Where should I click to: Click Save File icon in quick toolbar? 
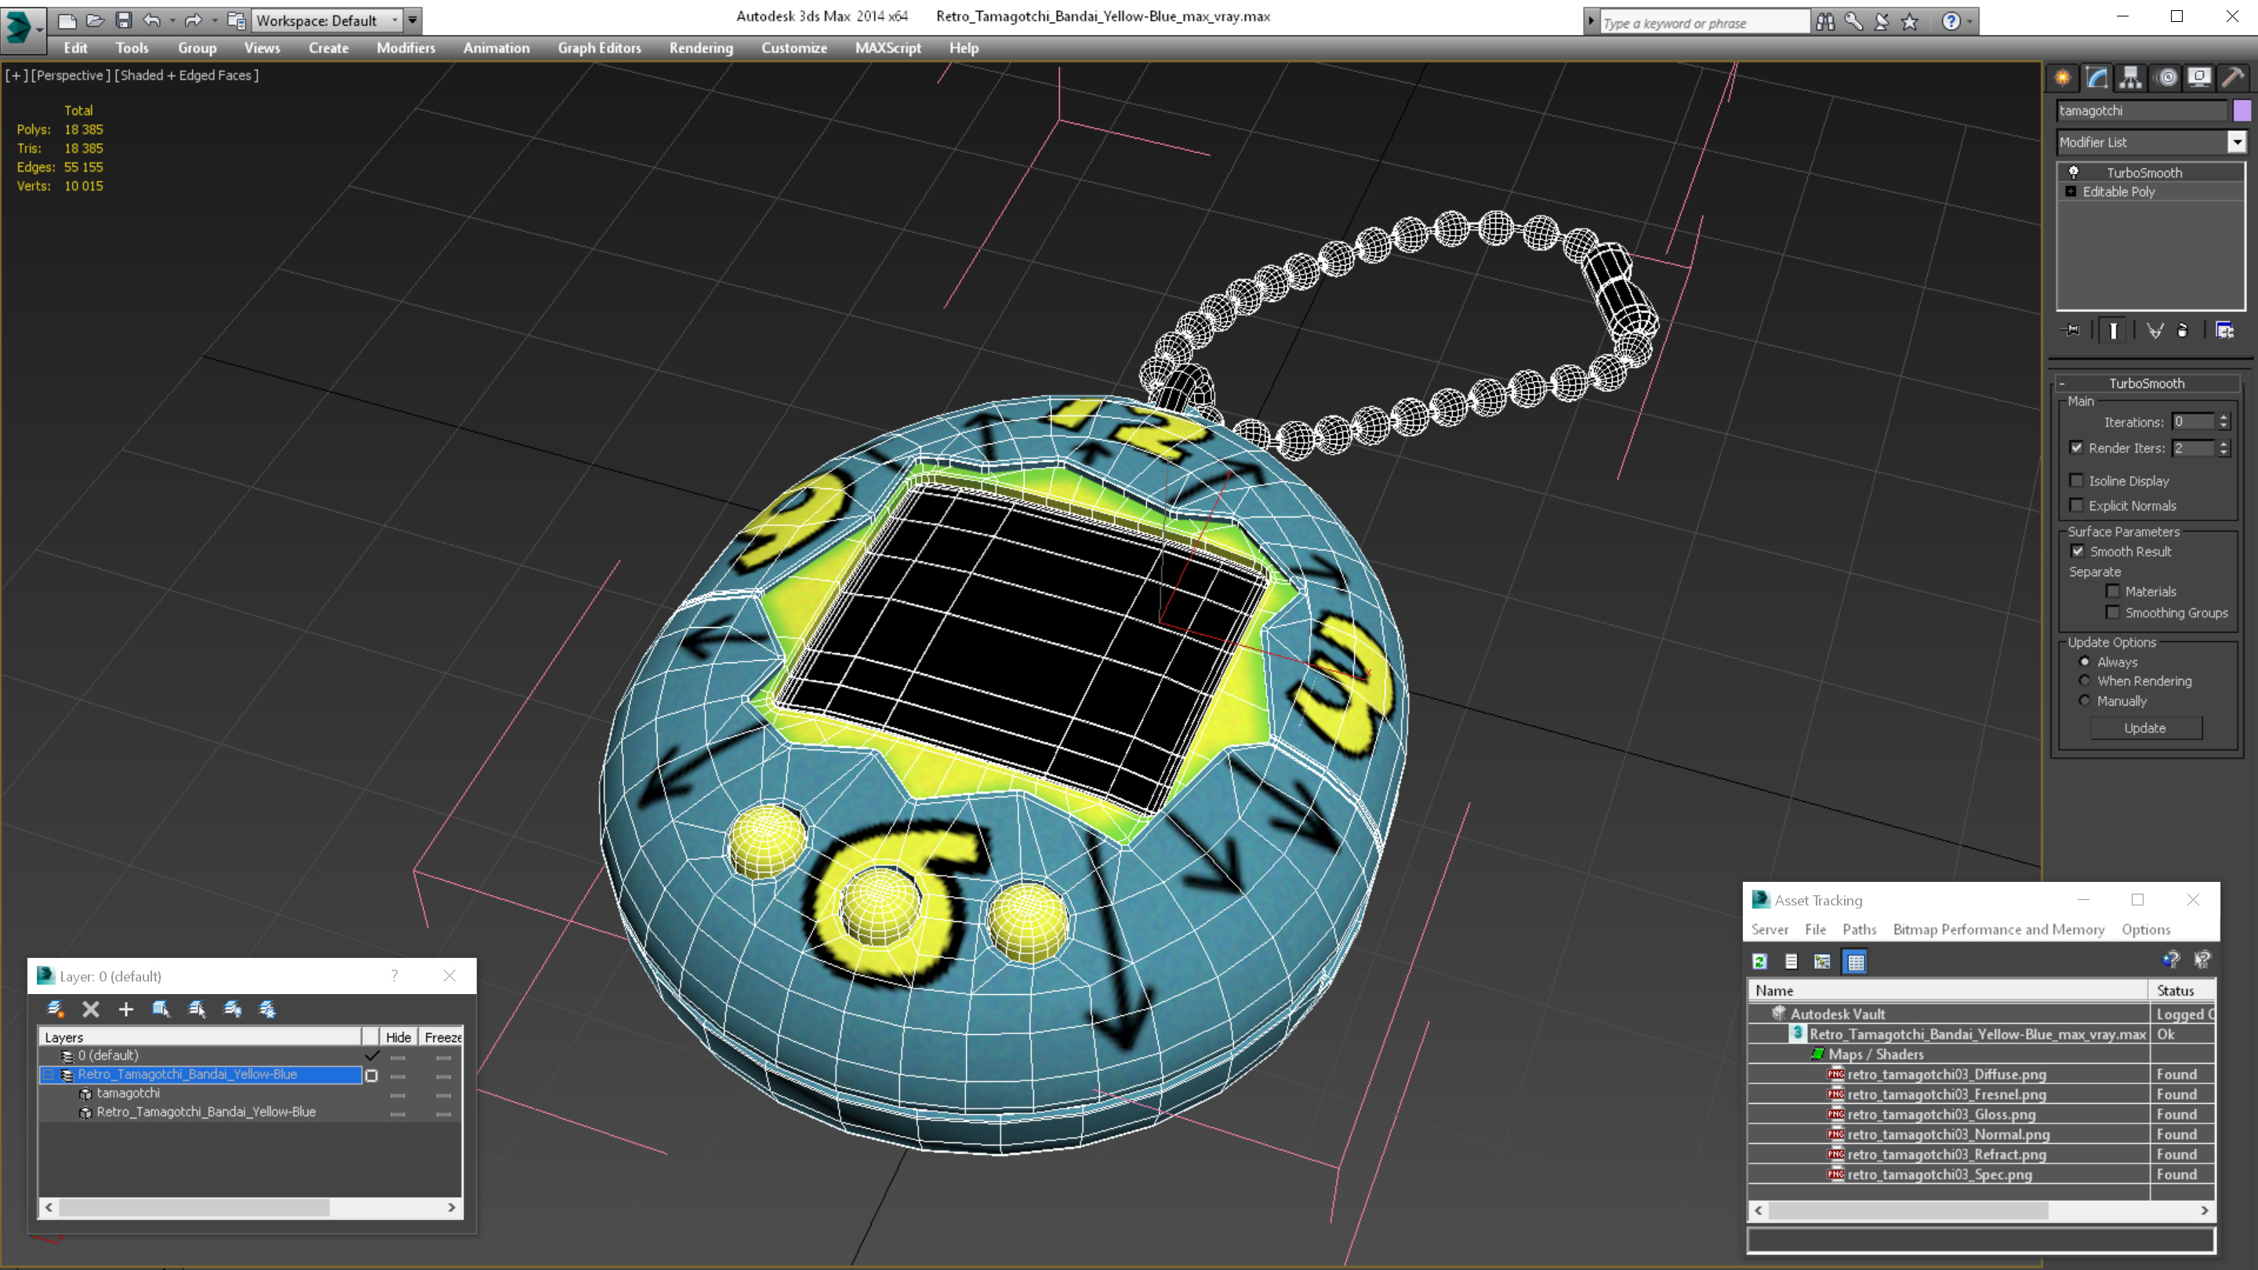tap(124, 20)
